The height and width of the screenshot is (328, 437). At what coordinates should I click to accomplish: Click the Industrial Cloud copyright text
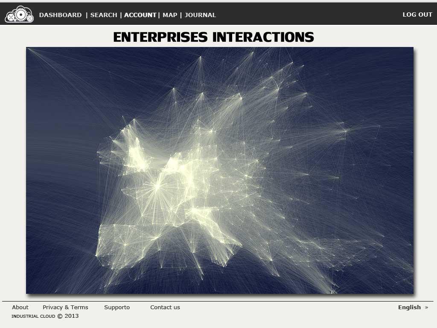click(33, 316)
